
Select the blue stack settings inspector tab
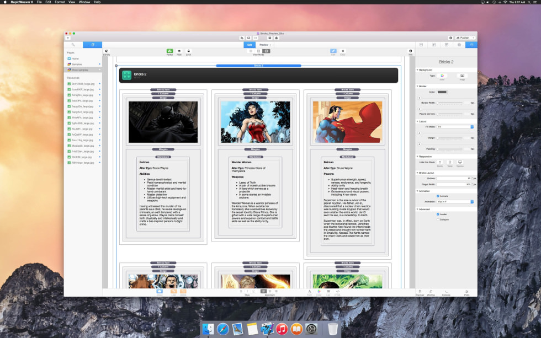[x=471, y=45]
